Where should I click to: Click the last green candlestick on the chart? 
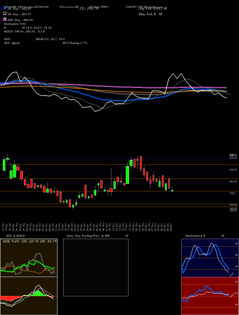172,190
